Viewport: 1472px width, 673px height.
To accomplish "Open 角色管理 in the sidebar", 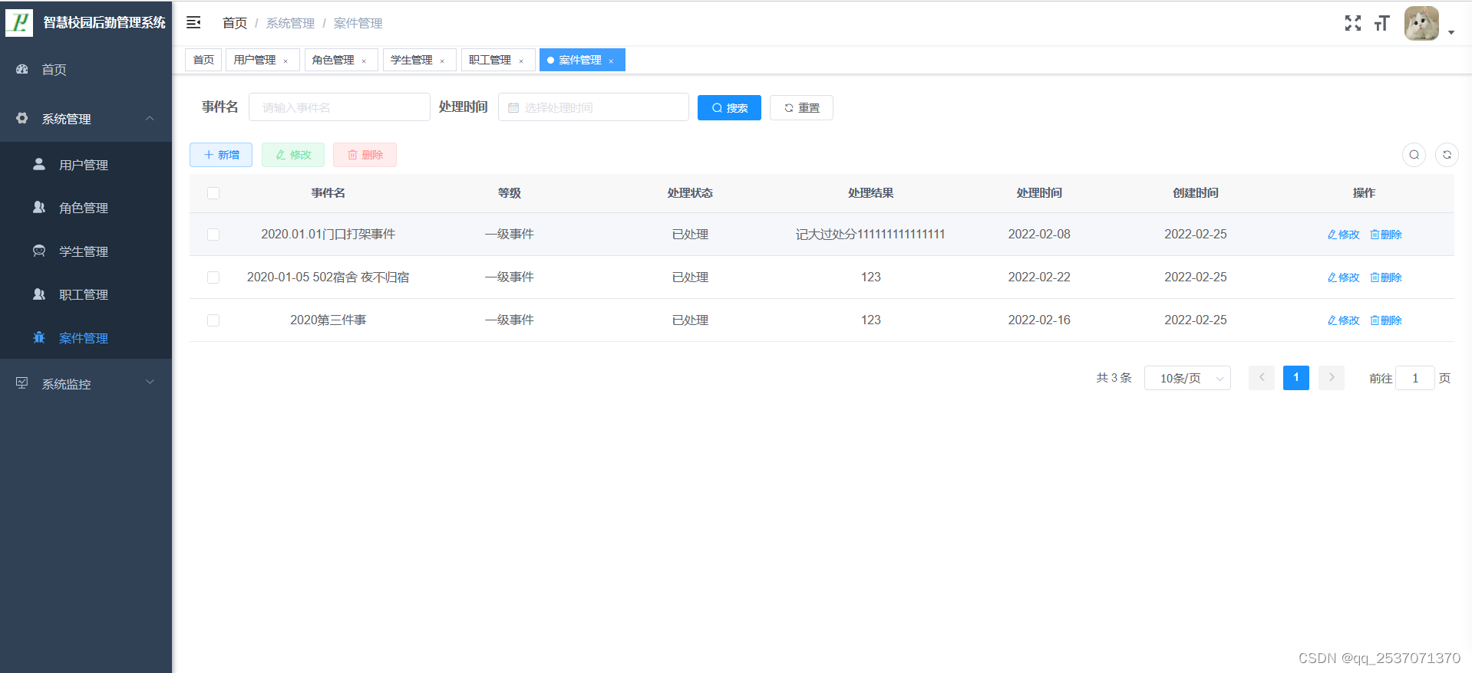I will [86, 208].
